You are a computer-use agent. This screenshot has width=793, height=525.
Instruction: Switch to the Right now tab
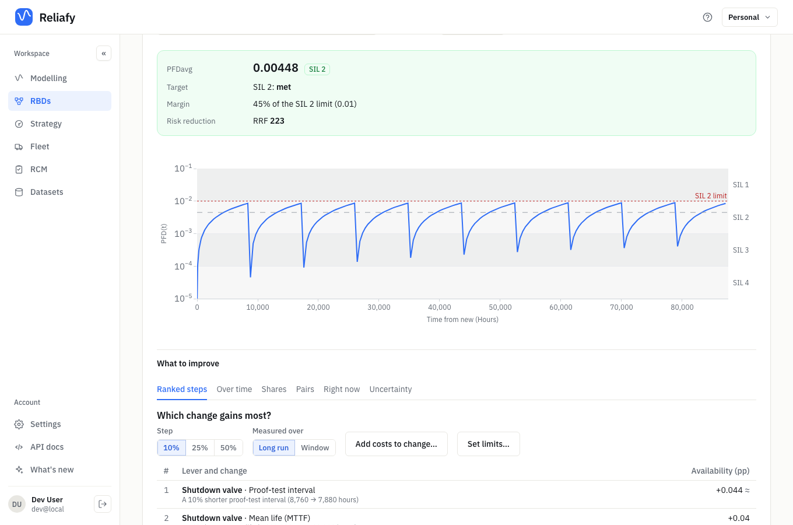pos(342,389)
